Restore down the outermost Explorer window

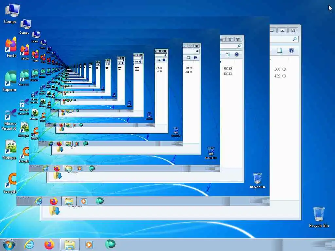282,30
